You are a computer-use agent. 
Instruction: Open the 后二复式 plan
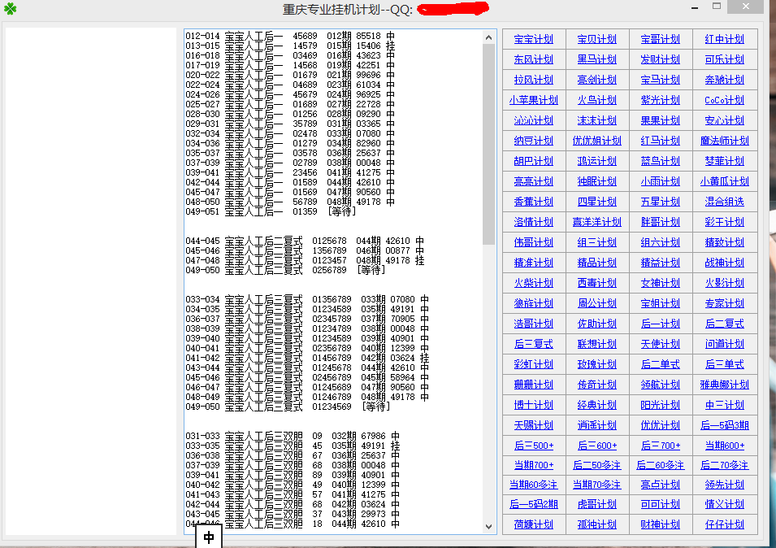pos(724,323)
